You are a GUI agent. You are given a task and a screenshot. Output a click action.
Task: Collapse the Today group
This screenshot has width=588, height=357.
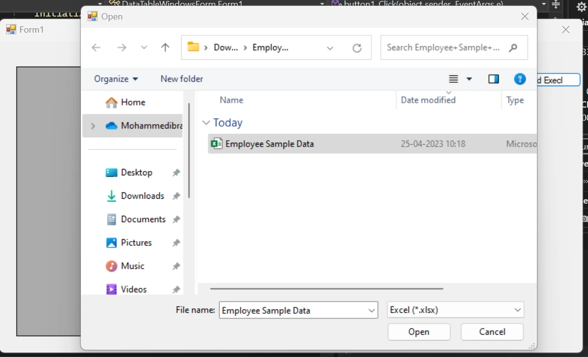206,123
